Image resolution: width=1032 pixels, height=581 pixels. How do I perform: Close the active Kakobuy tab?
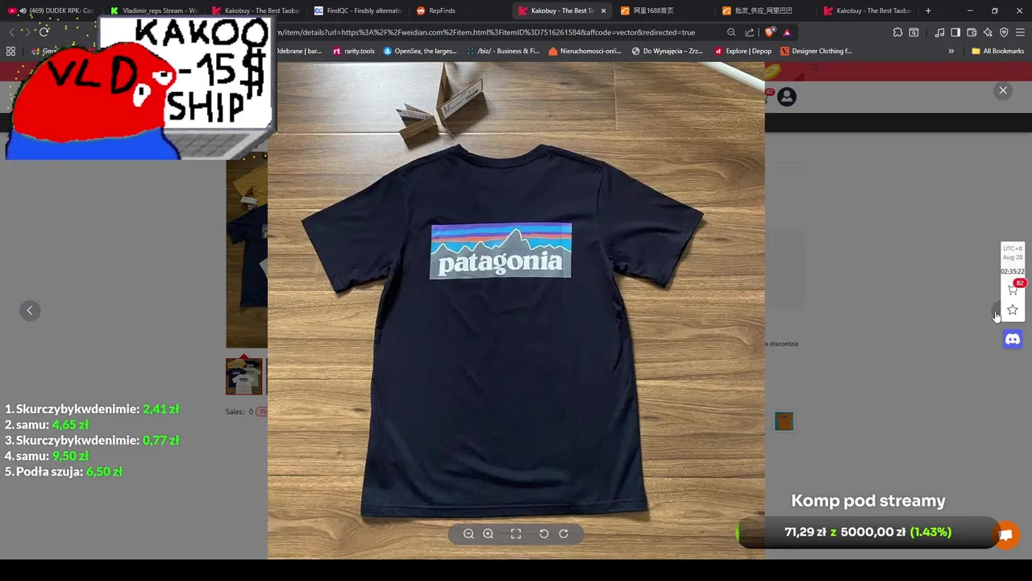pos(603,10)
